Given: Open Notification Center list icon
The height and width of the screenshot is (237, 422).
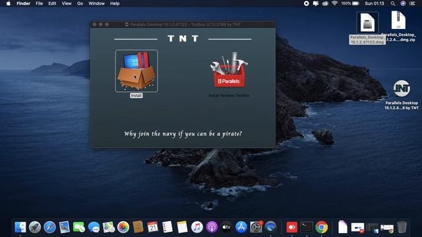Looking at the screenshot, I should click(412, 3).
